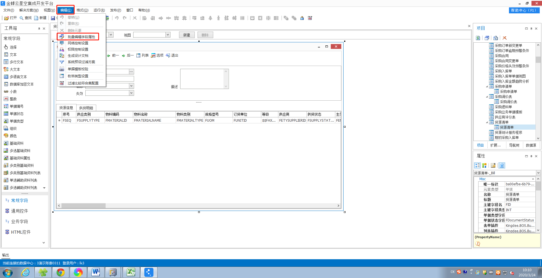Click the categorized view icon in 属性 panel

477,165
